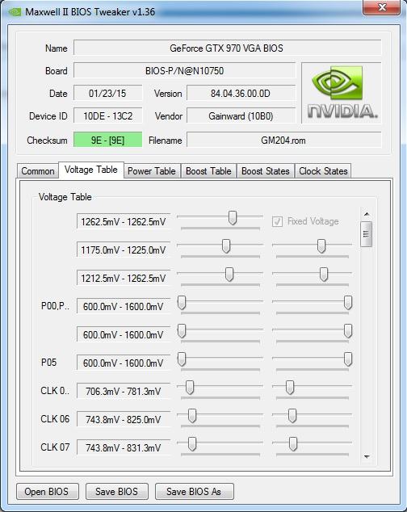The height and width of the screenshot is (512, 407).
Task: Click the P05 row 600.0mV - 1600.0mV value
Action: (x=124, y=363)
